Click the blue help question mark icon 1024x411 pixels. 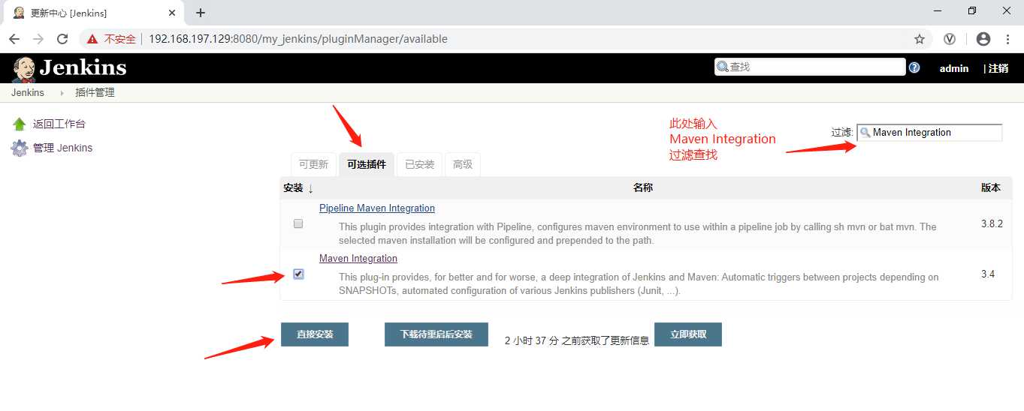[x=914, y=67]
